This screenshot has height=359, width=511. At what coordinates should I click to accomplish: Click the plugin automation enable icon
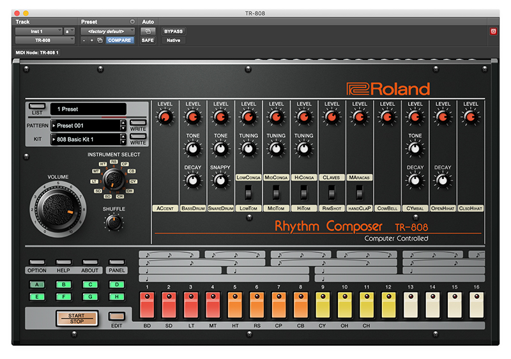point(148,31)
